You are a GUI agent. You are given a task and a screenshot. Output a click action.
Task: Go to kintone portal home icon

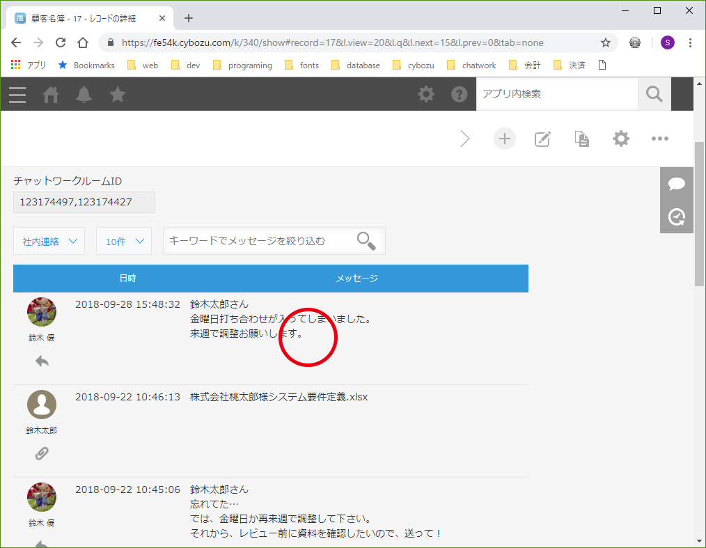50,95
